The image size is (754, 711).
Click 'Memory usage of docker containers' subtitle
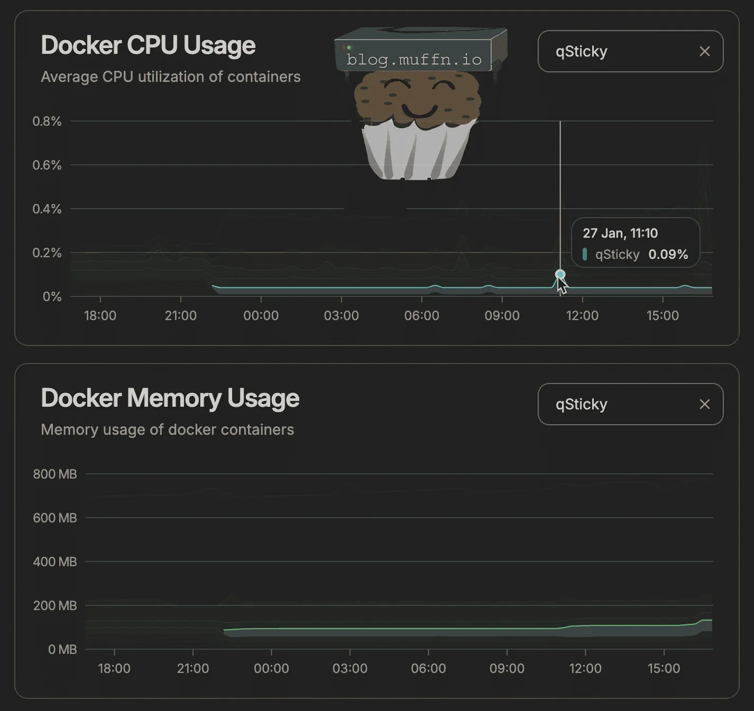167,429
